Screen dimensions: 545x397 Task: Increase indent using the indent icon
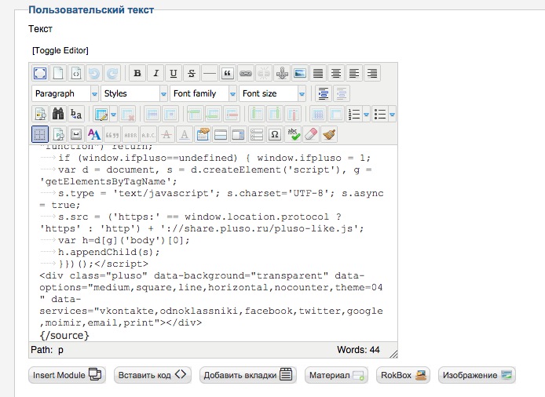click(324, 93)
